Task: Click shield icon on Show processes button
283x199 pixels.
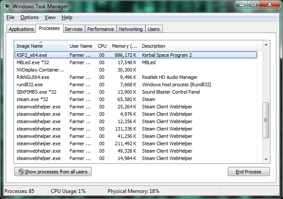Action: pyautogui.click(x=20, y=172)
